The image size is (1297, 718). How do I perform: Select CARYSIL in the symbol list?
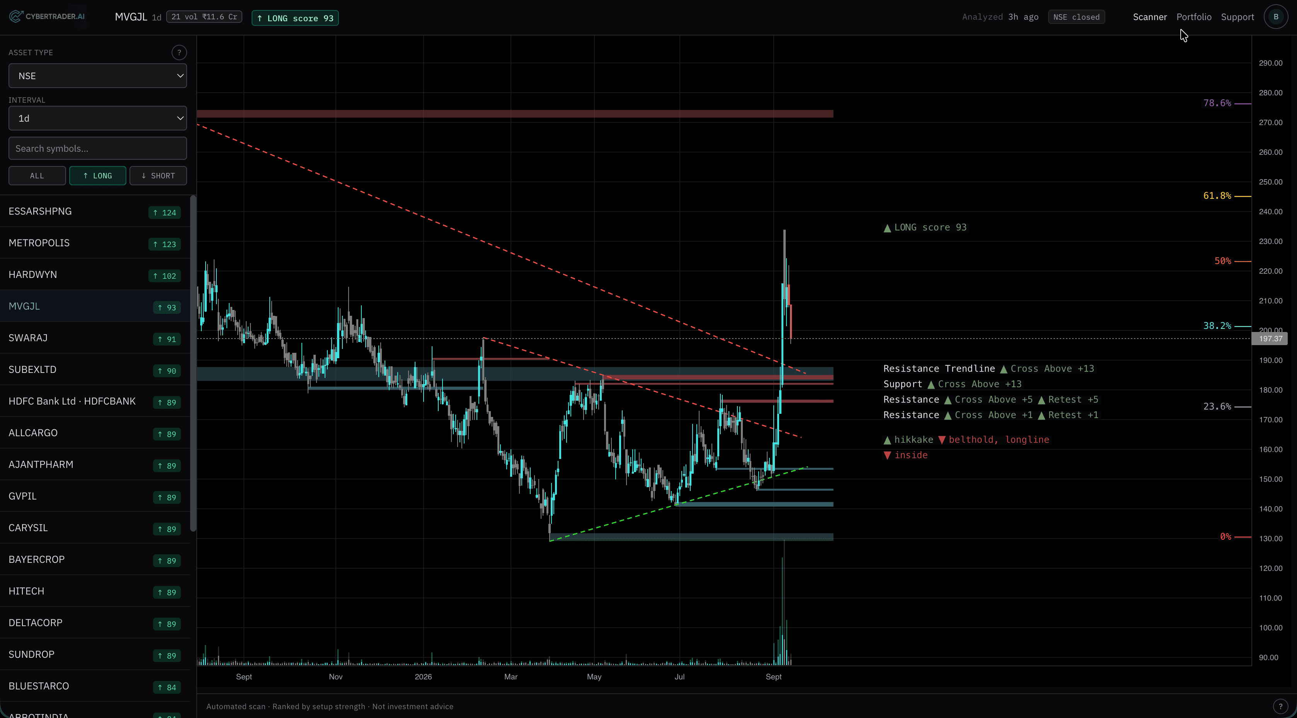coord(95,528)
